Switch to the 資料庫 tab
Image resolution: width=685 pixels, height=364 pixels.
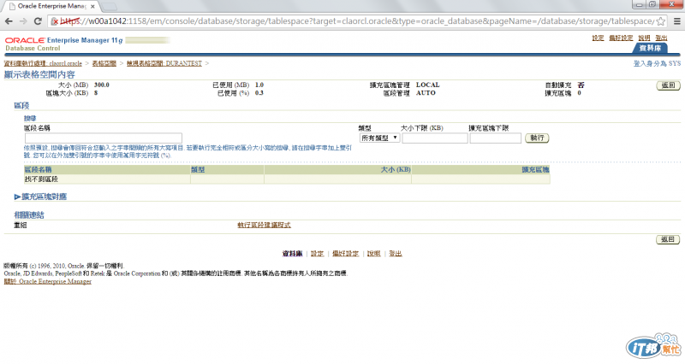[x=650, y=48]
